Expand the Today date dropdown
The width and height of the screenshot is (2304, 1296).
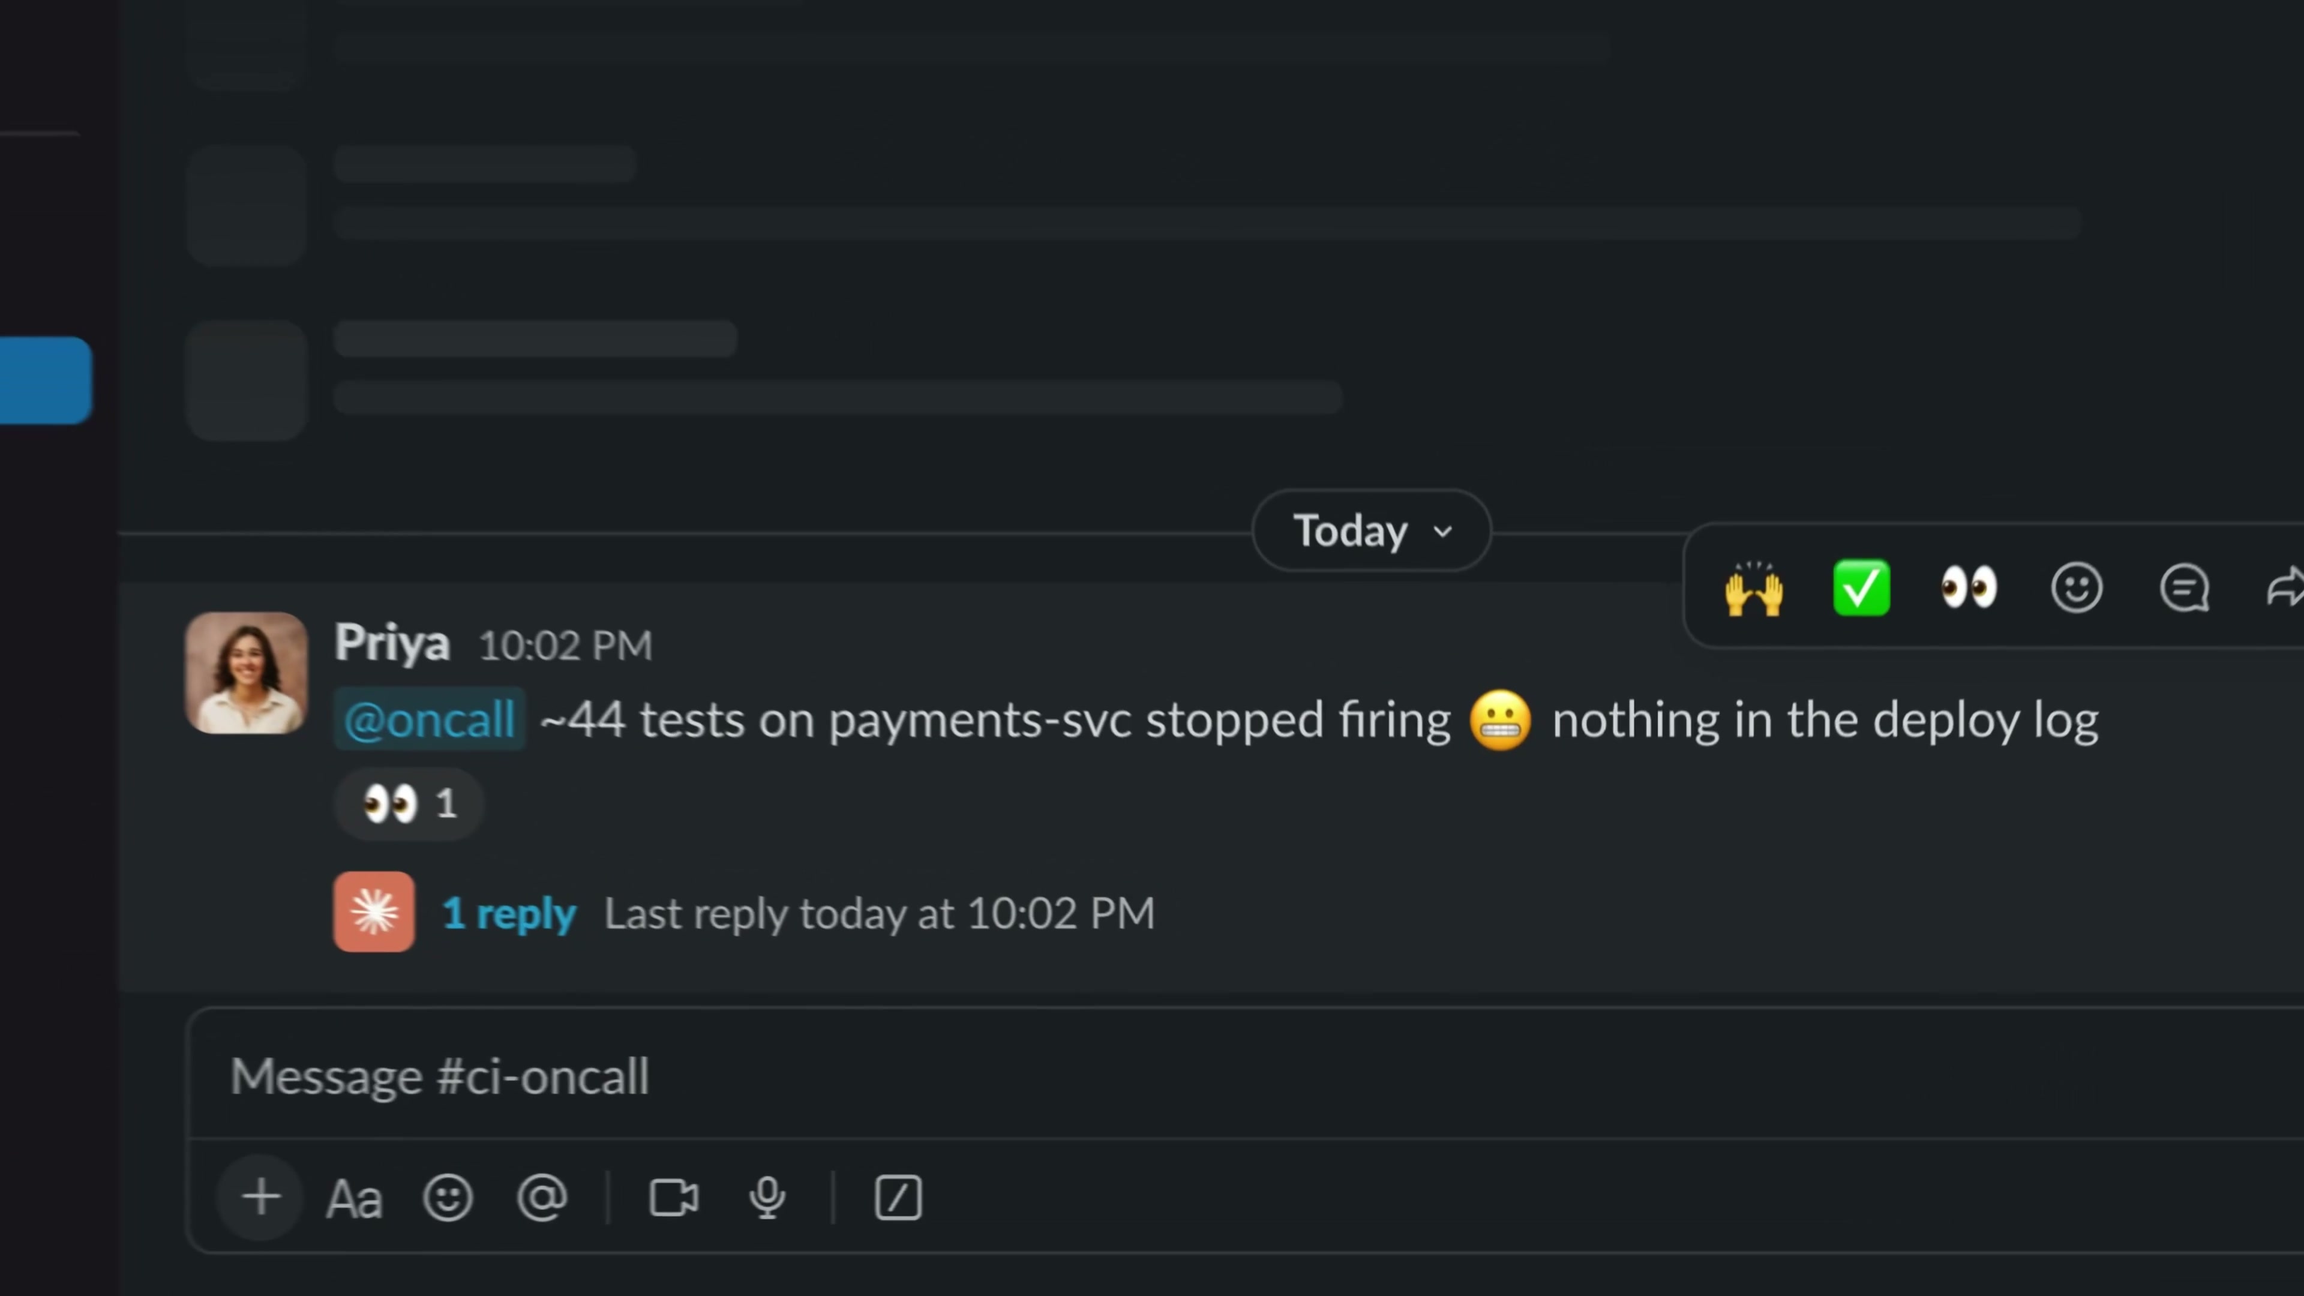click(1371, 530)
